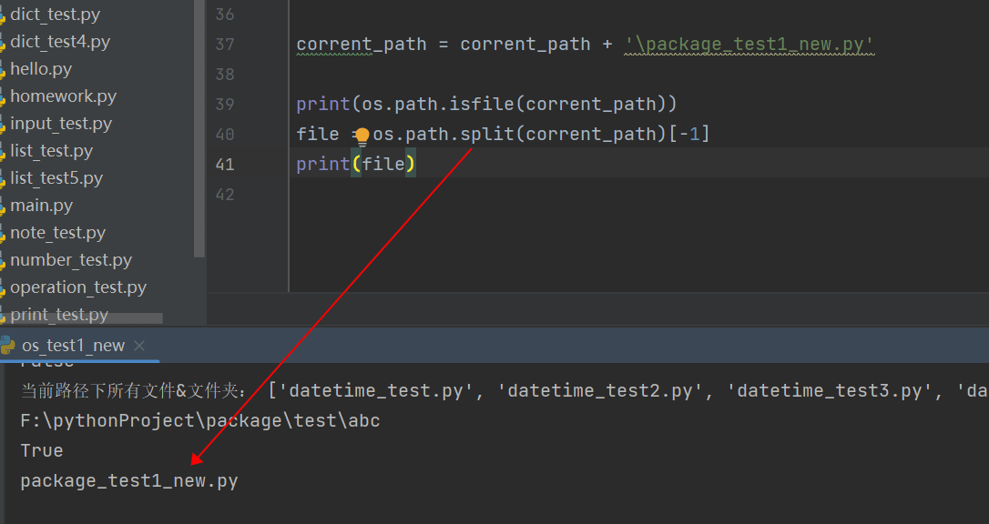Select list_test5.py in the project tree
The width and height of the screenshot is (989, 524).
point(56,178)
